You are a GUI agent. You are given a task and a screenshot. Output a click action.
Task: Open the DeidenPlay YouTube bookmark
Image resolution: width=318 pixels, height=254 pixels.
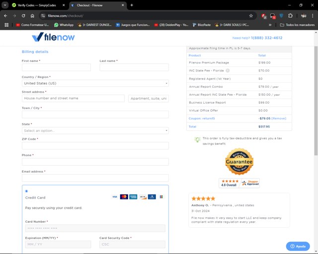pyautogui.click(x=171, y=25)
